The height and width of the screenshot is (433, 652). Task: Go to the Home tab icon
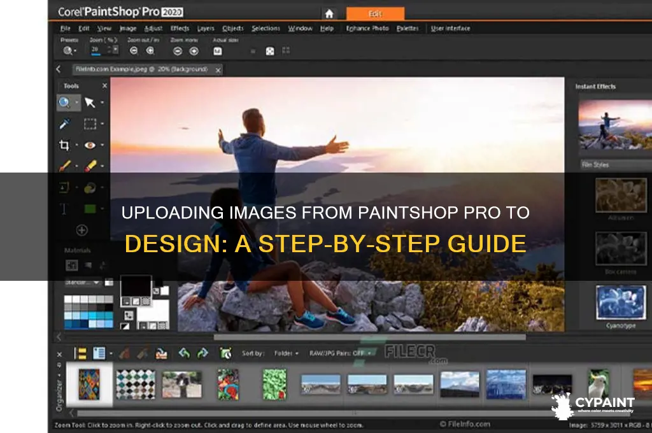[x=329, y=14]
